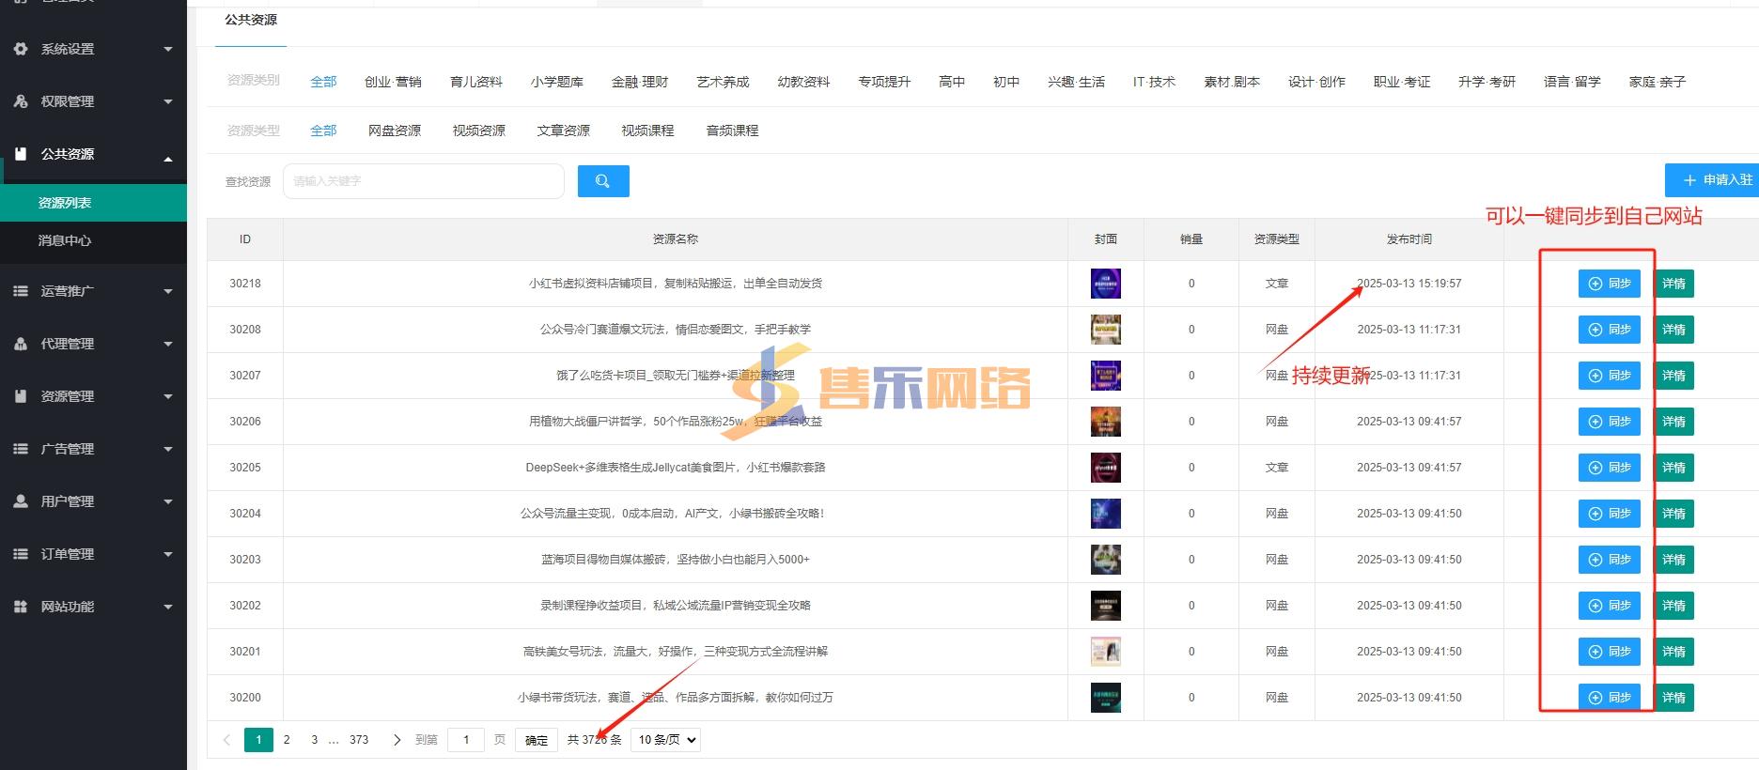Click the 查找资源 keyword input field
1759x770 pixels.
[423, 181]
